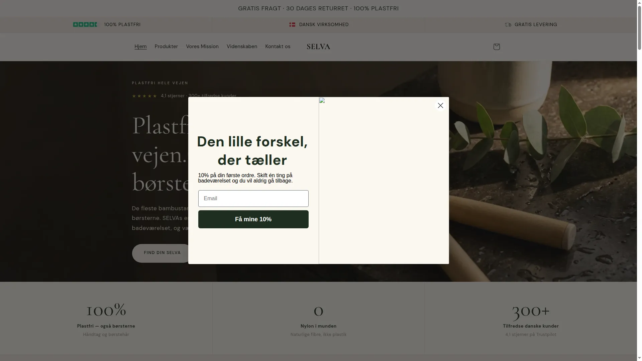Click the popup heading Den lille forskel

tap(252, 151)
